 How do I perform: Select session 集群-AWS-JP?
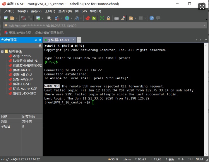click(x=23, y=80)
